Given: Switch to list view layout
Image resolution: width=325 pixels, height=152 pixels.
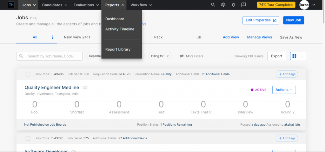Looking at the screenshot, I should click(302, 56).
